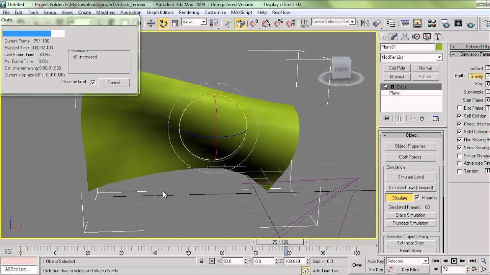Viewport: 490px width, 275px height.
Task: Open Edit Named Selection Sets icon
Action: tap(304, 24)
